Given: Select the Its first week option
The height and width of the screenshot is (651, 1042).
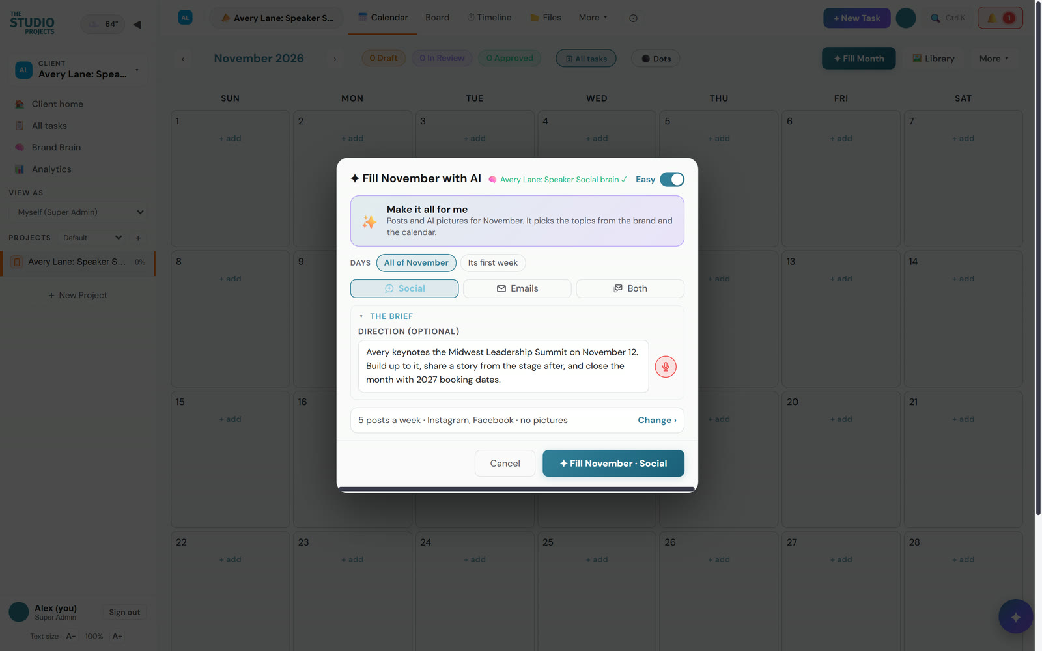Looking at the screenshot, I should (x=492, y=262).
